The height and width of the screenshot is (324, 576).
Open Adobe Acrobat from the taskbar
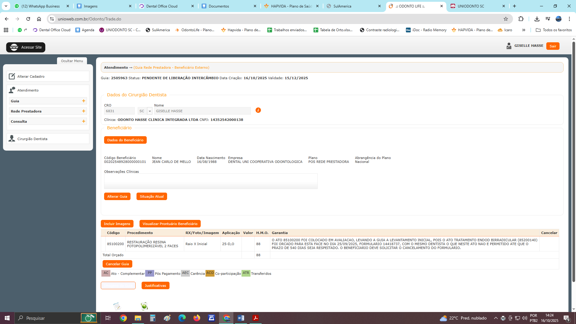(x=256, y=318)
